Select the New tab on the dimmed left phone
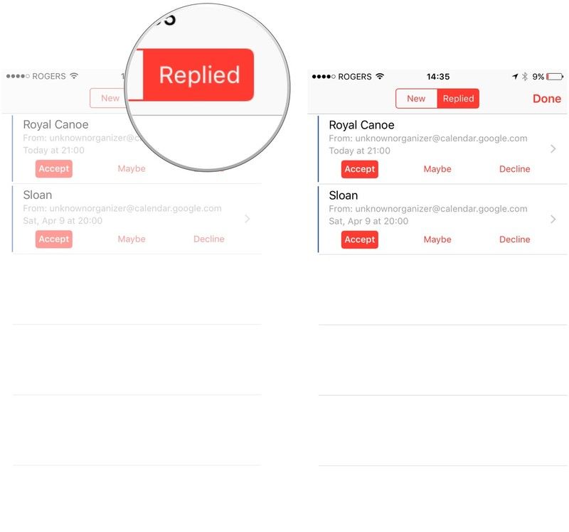 pos(110,98)
